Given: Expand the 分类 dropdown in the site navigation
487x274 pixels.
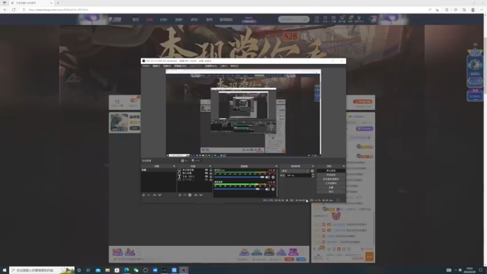Looking at the screenshot, I should click(x=164, y=19).
